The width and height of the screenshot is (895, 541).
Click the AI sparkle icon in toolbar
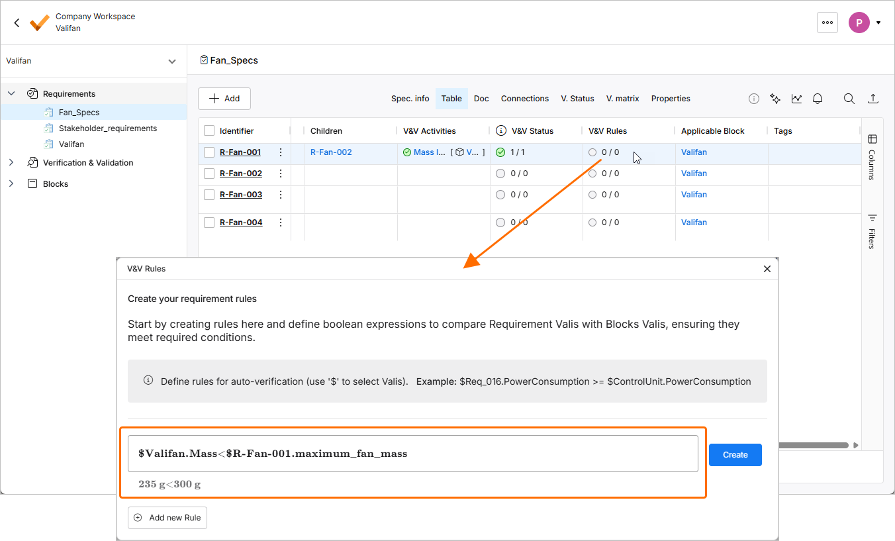point(775,99)
